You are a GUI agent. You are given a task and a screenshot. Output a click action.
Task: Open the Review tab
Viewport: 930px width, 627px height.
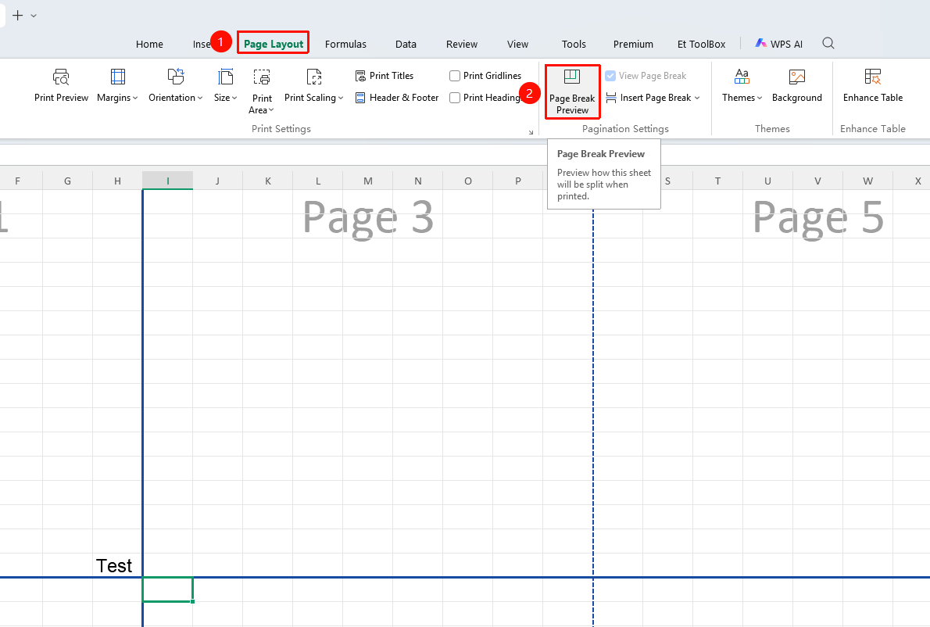pyautogui.click(x=461, y=44)
